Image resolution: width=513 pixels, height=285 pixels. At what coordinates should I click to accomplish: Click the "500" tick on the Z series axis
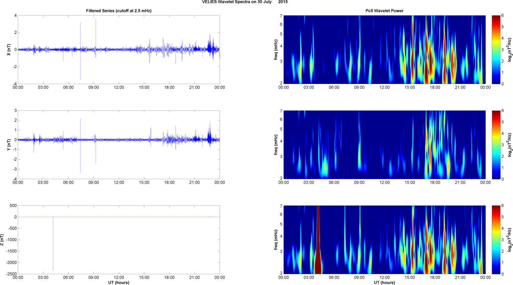click(x=13, y=206)
